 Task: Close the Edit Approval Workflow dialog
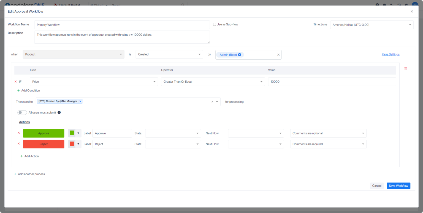[412, 12]
